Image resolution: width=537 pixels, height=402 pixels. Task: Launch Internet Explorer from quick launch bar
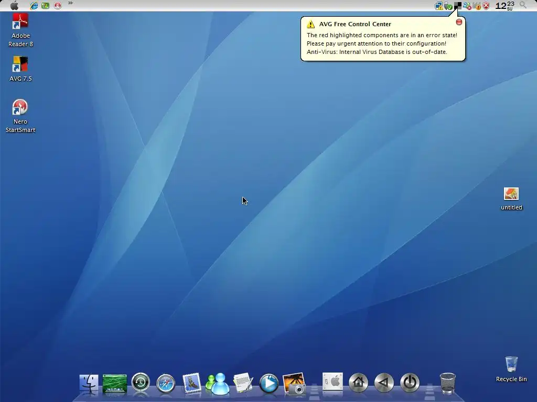[x=34, y=5]
